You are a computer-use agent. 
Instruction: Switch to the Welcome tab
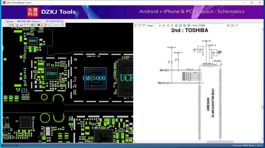click(10, 21)
